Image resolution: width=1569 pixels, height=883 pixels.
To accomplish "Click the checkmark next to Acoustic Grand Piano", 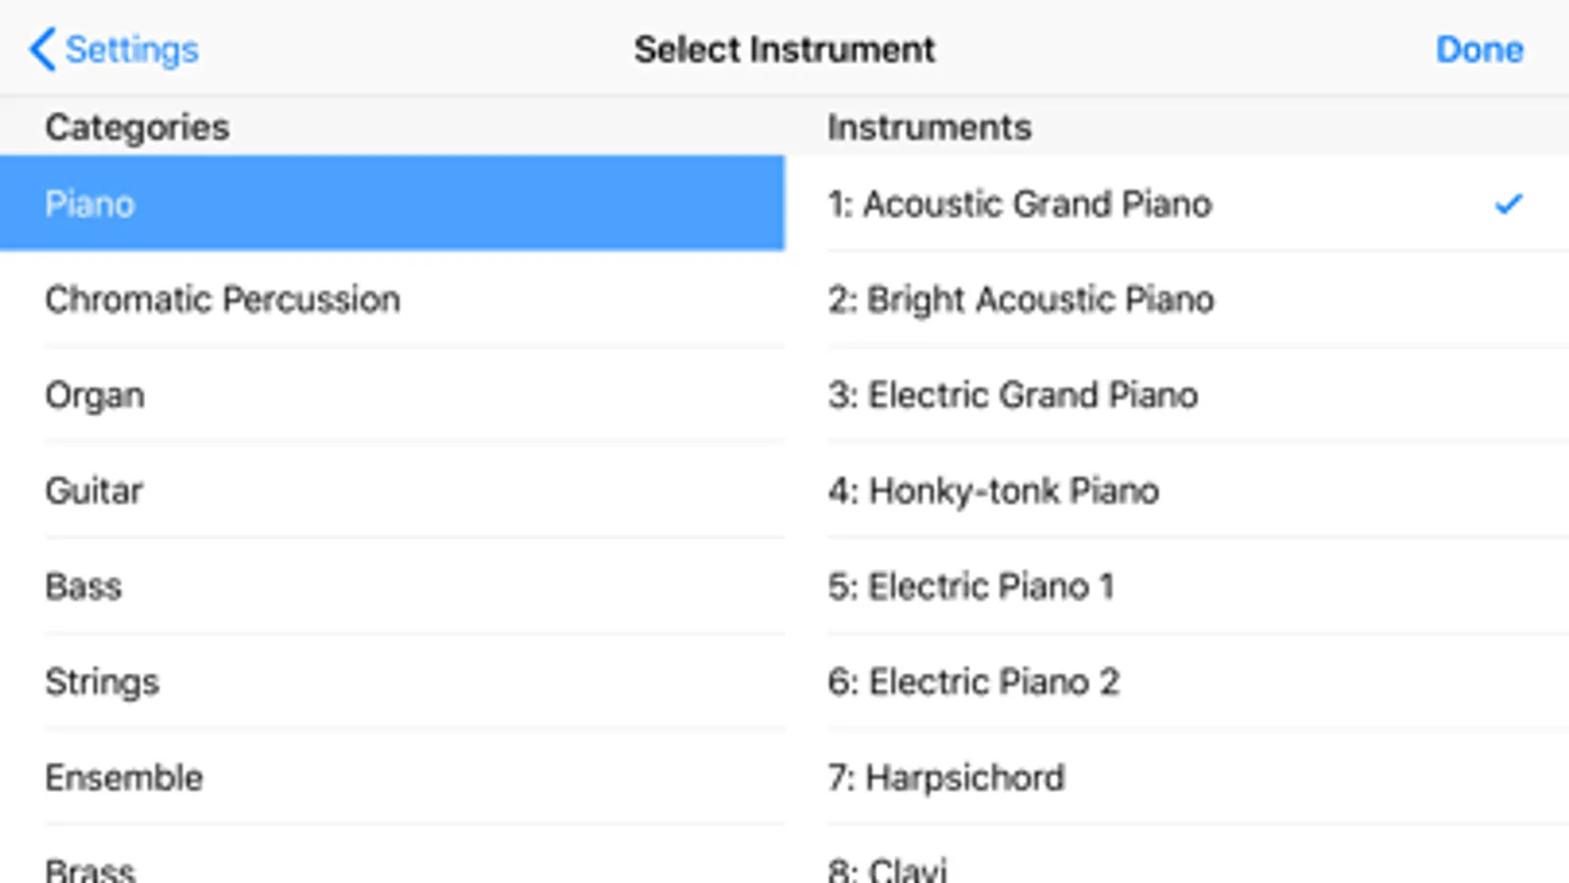I will [1508, 204].
